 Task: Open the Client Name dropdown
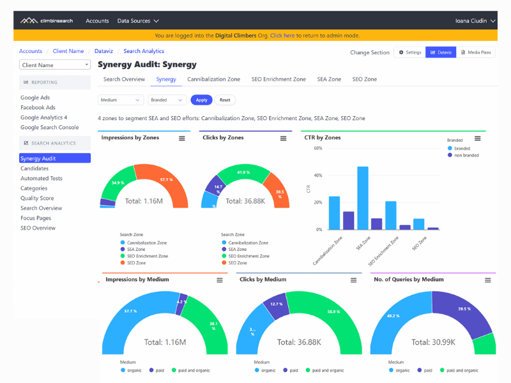(x=54, y=64)
